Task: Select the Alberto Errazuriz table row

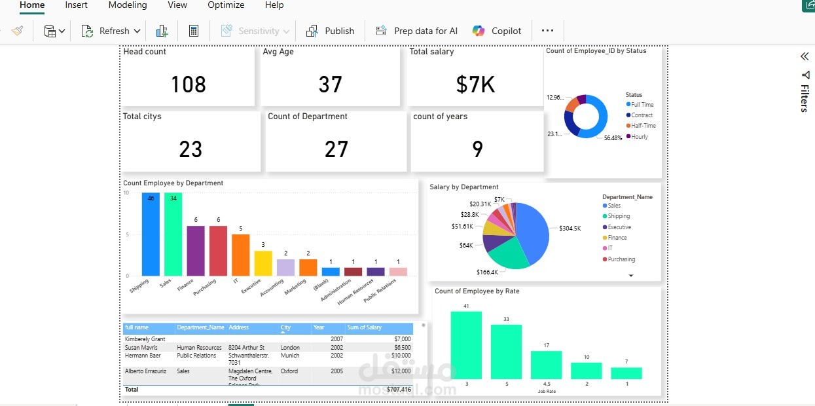Action: [x=268, y=376]
